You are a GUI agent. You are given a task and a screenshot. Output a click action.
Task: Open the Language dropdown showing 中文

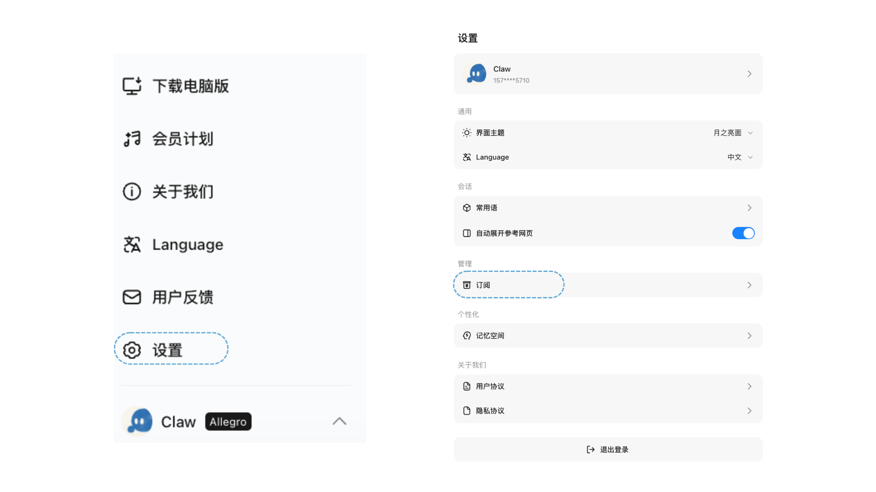coord(739,157)
